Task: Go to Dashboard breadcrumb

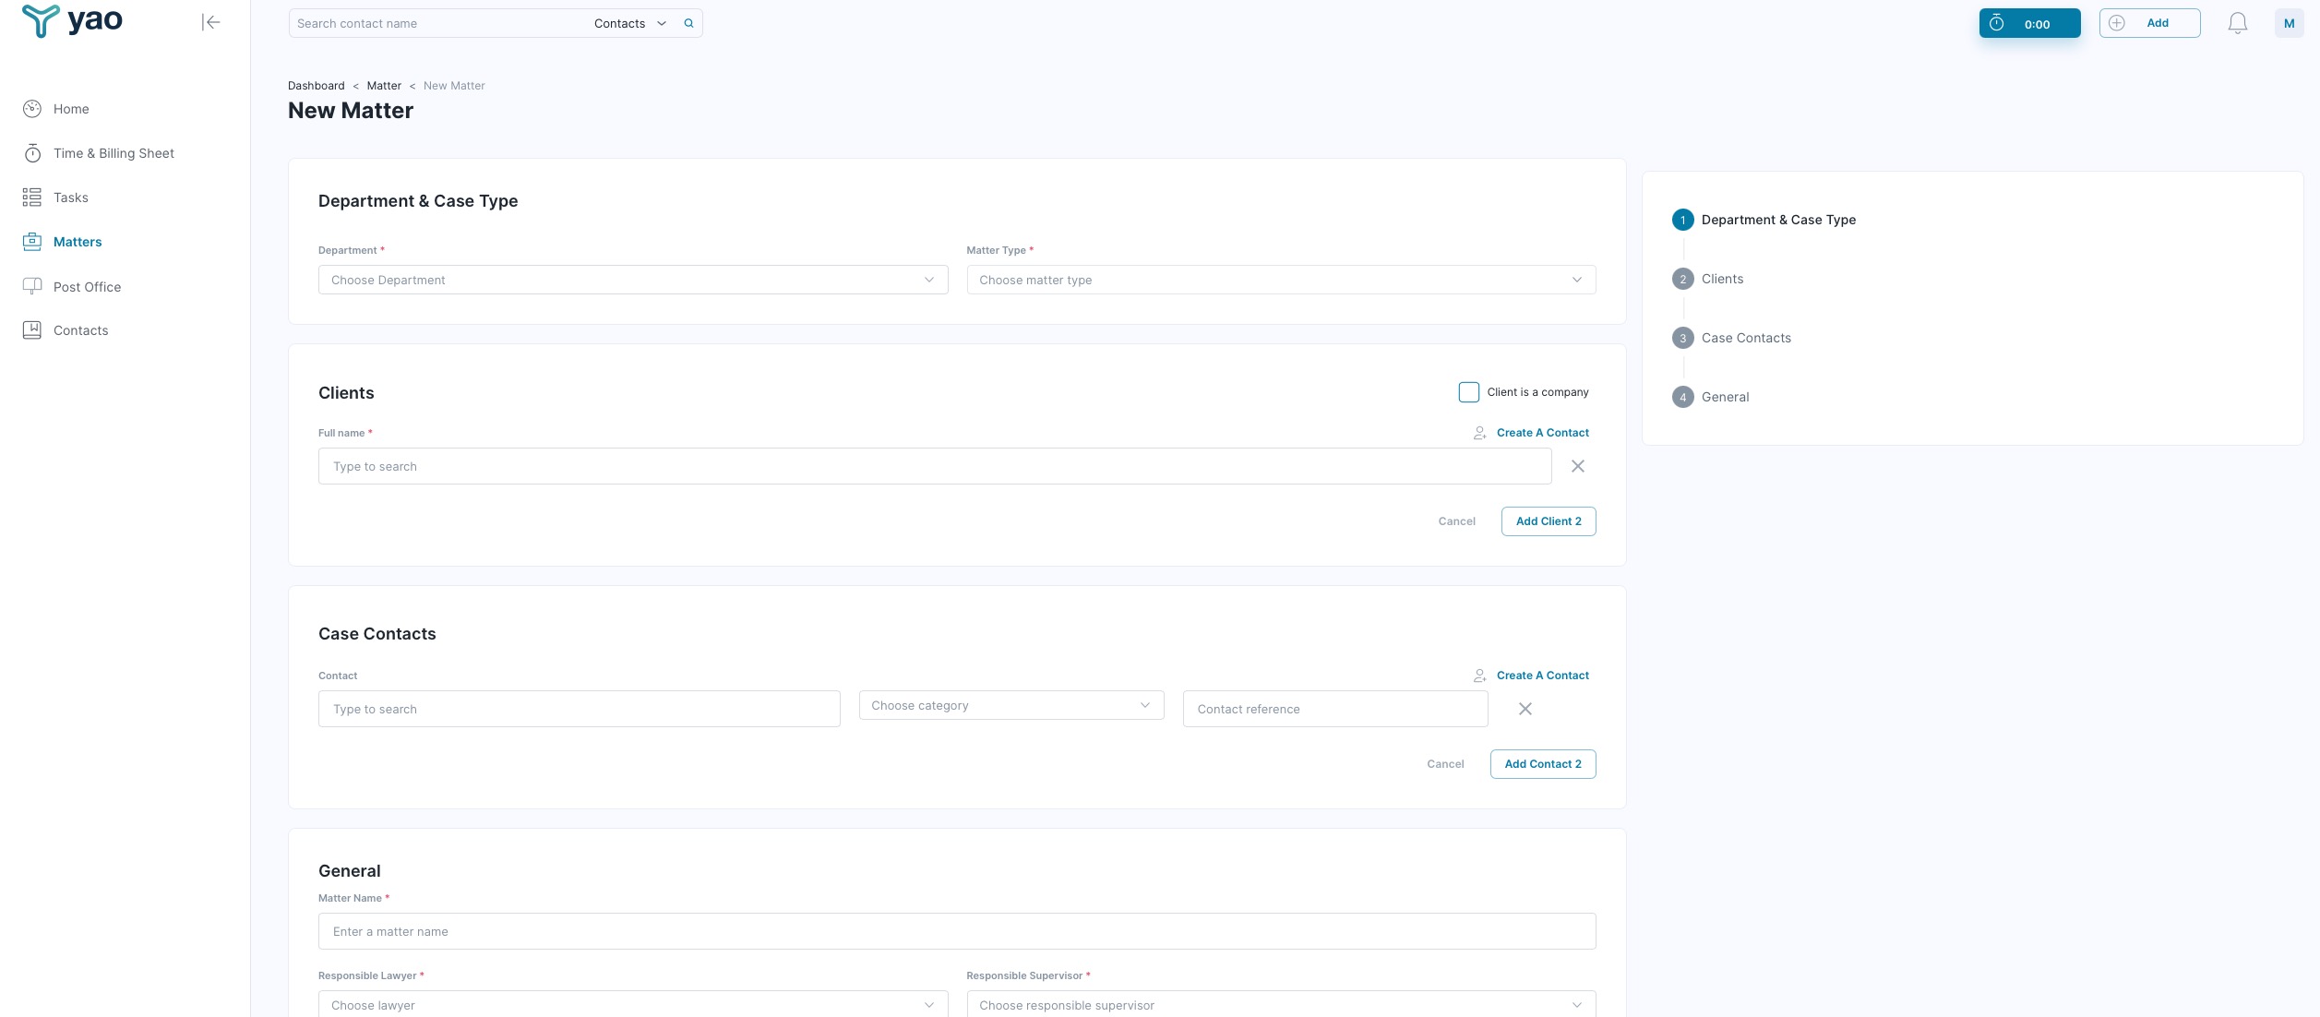Action: (x=317, y=86)
